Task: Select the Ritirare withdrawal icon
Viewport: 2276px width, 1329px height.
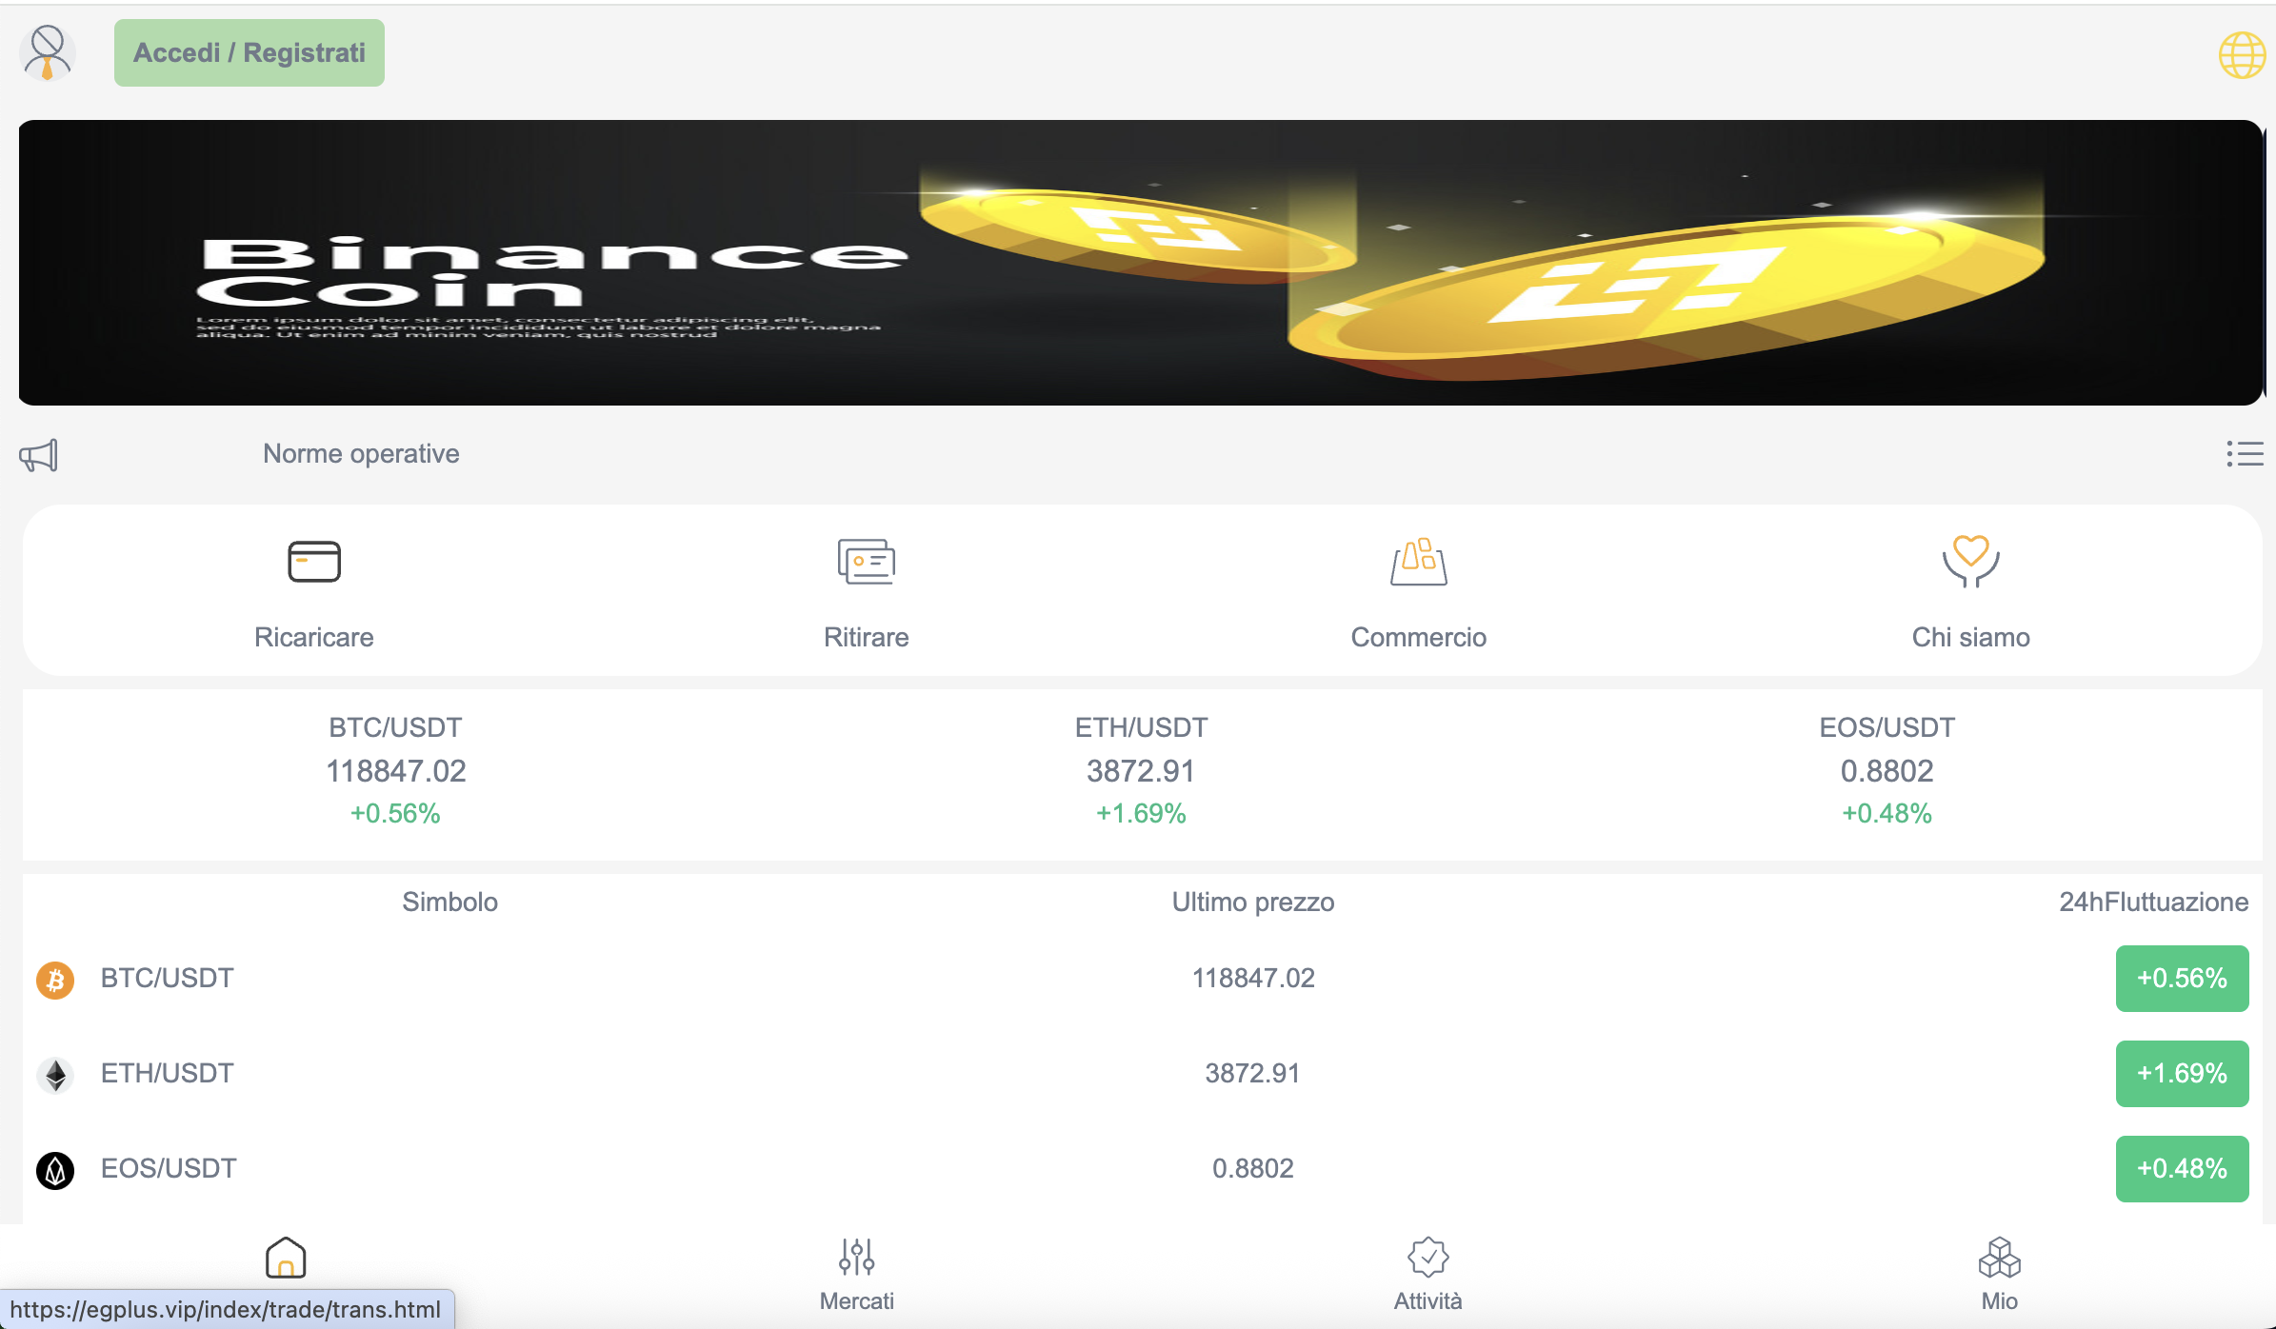Action: [x=867, y=562]
